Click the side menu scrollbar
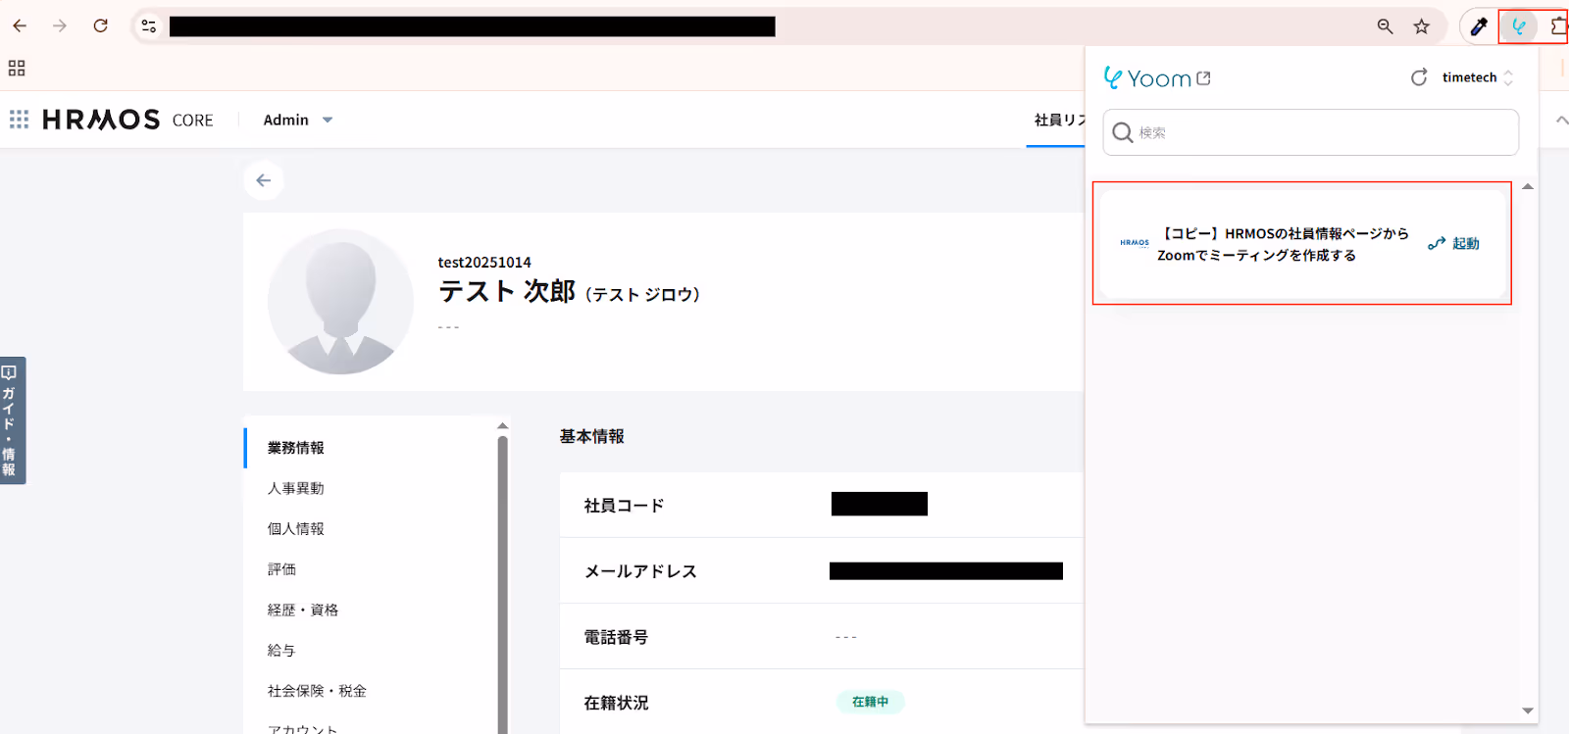1569x734 pixels. point(502,584)
